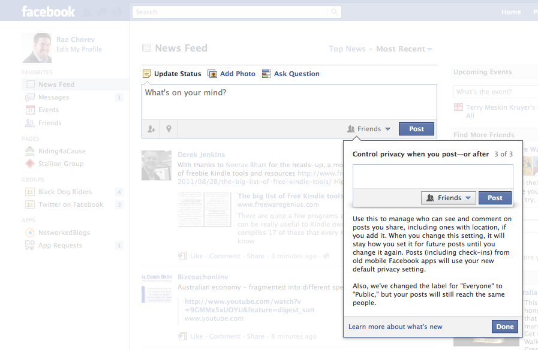The width and height of the screenshot is (538, 350).
Task: Click Done to dismiss the privacy tip
Action: 504,327
